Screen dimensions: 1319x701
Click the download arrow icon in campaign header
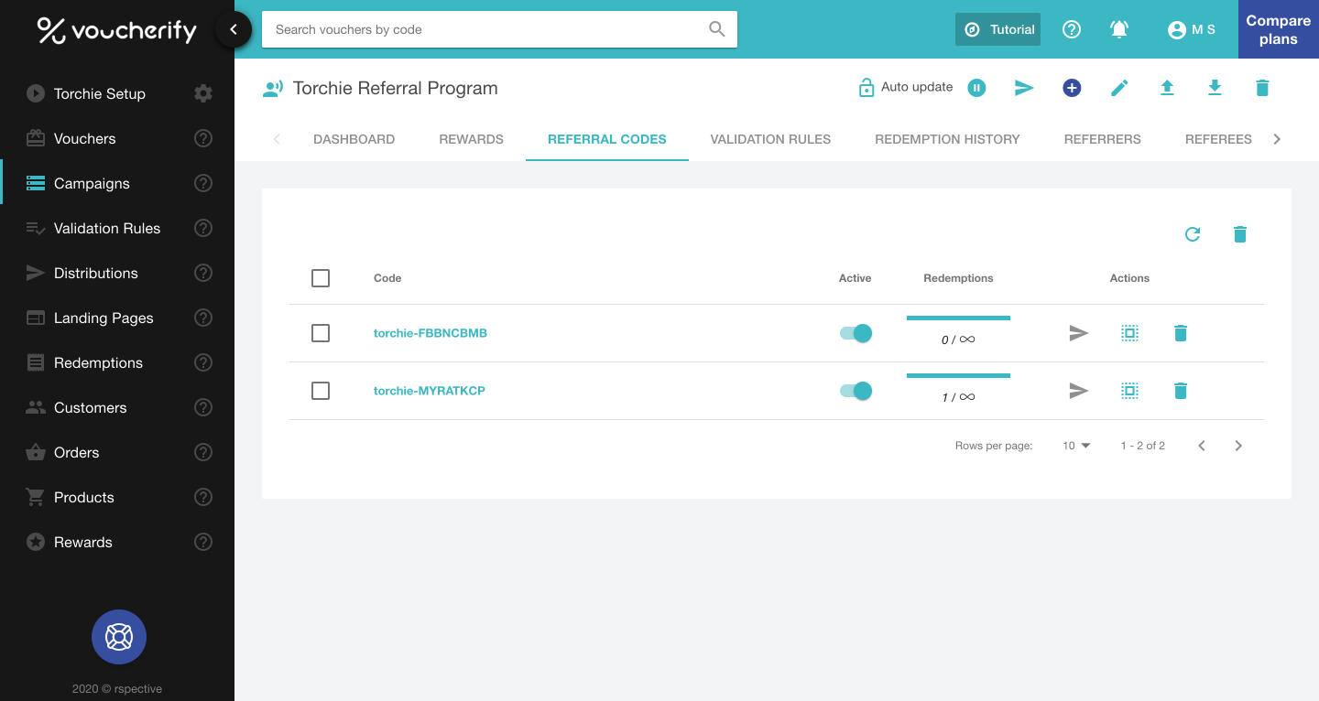click(1215, 88)
